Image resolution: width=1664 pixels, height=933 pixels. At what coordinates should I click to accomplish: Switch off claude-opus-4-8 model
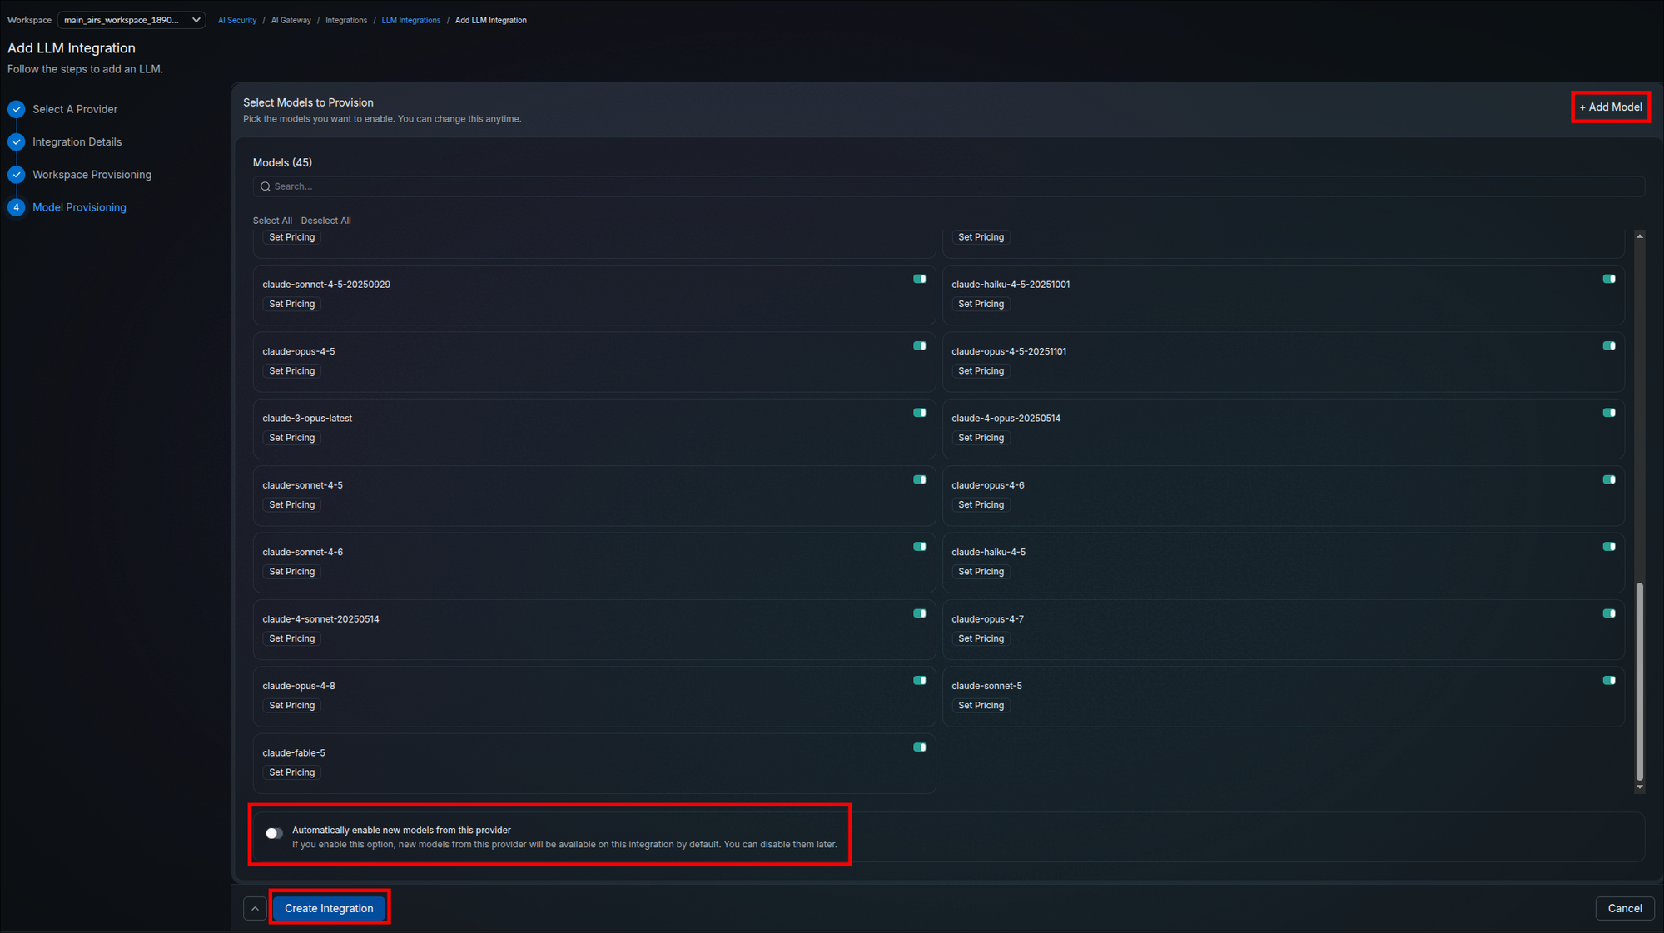[920, 681]
